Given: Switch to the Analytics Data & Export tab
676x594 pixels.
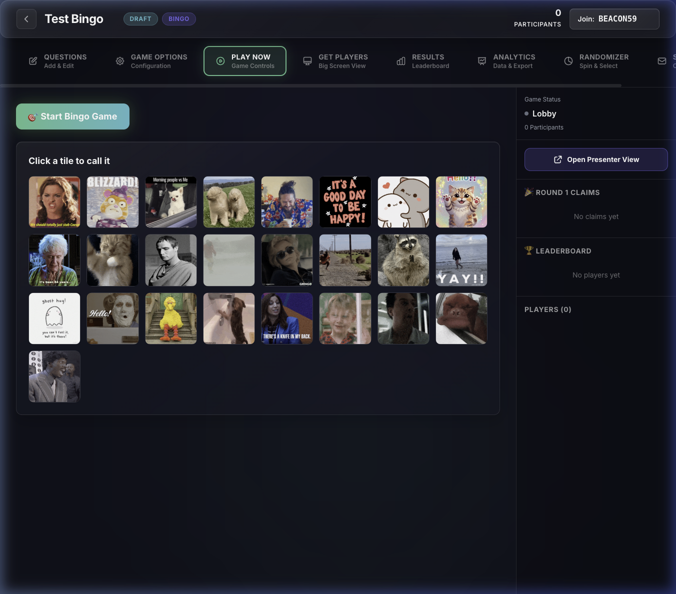Looking at the screenshot, I should coord(514,60).
